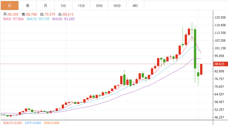Image resolution: width=228 pixels, height=125 pixels.
Task: Click the current price tag 88.615 on axis
Action: [x=220, y=64]
